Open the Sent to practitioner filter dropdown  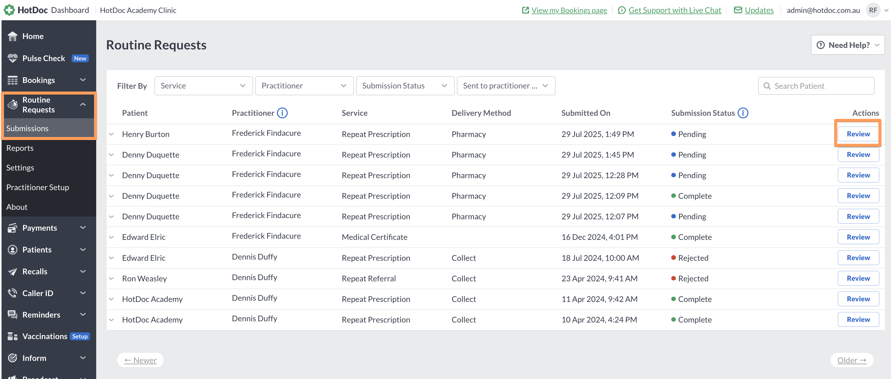pos(506,86)
